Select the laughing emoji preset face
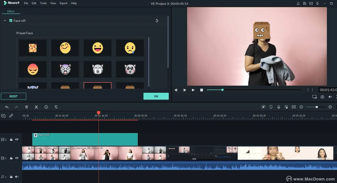 (98, 48)
